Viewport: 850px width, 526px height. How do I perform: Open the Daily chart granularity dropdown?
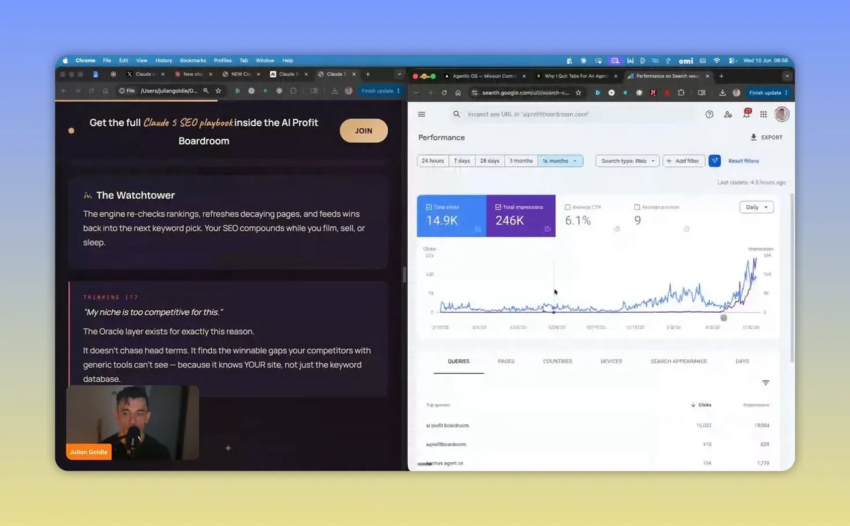click(756, 207)
